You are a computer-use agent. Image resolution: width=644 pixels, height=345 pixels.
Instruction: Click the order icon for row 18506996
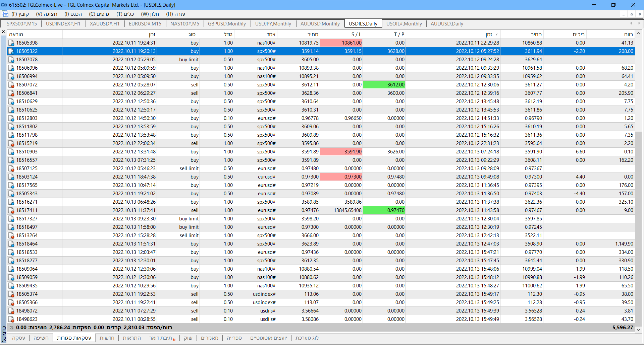pyautogui.click(x=11, y=68)
